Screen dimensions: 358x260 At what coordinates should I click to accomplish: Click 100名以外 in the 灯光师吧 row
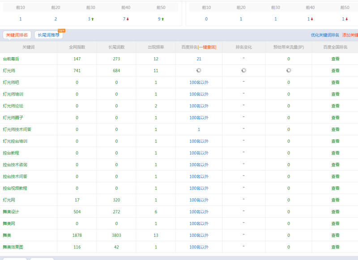[199, 83]
